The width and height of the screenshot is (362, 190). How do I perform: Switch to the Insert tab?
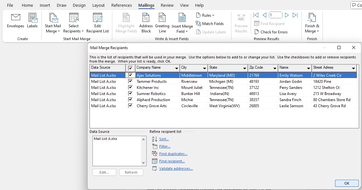[45, 5]
